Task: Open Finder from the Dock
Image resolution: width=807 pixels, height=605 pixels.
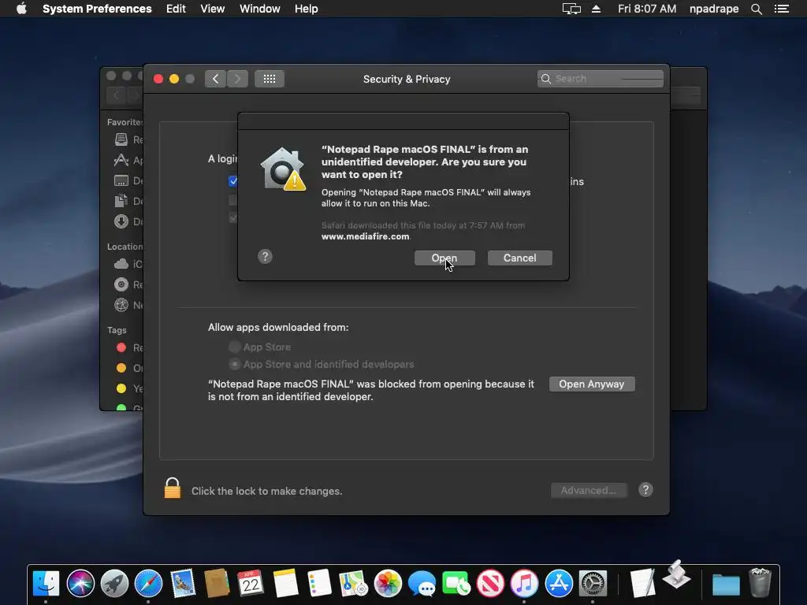Action: pyautogui.click(x=46, y=584)
